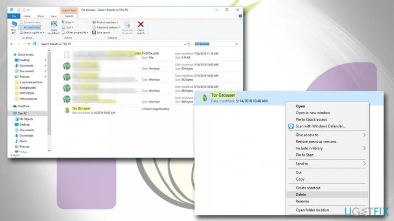Choose Delete from the context menu
Image resolution: width=394 pixels, height=221 pixels.
pos(327,195)
